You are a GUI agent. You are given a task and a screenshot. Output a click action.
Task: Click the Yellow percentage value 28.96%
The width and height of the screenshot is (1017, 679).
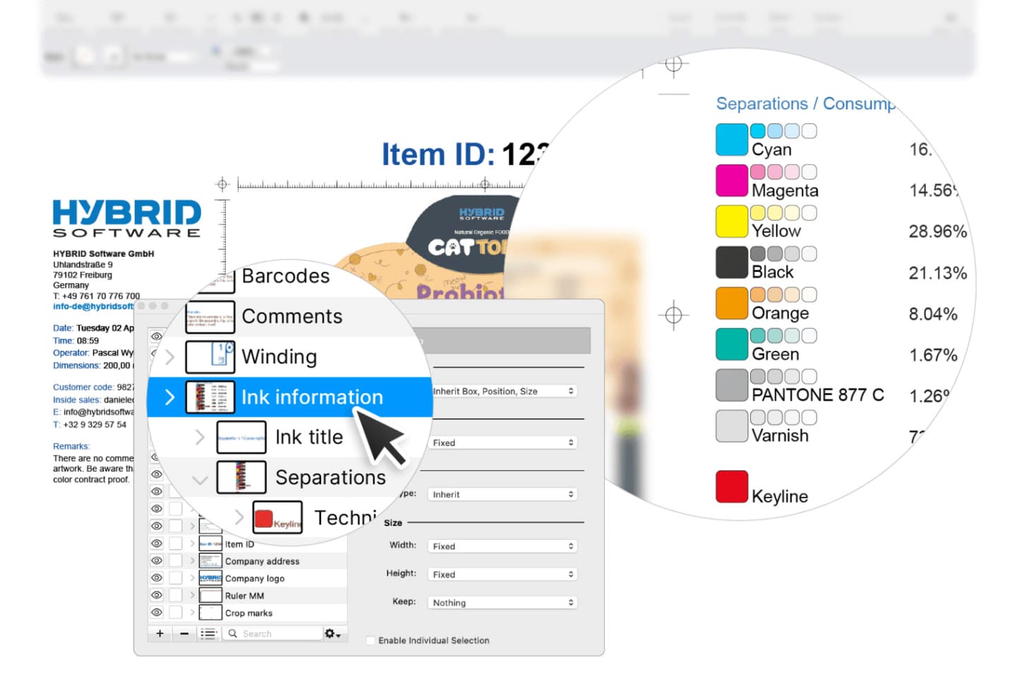[x=938, y=232]
